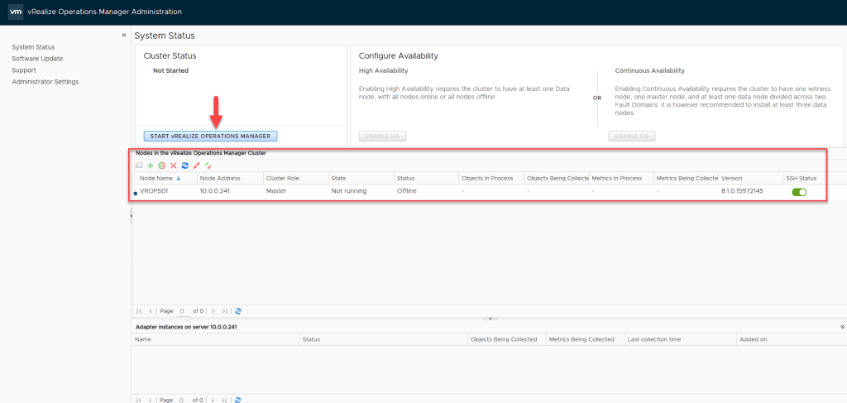The height and width of the screenshot is (403, 847).
Task: Click the green circular power icon in nodes toolbar
Action: [x=162, y=166]
